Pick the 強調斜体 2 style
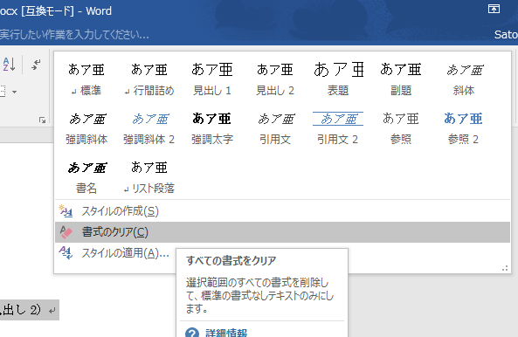This screenshot has height=337, width=518. coord(149,128)
